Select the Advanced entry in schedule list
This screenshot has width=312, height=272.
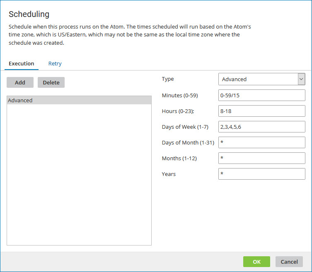tap(79, 100)
